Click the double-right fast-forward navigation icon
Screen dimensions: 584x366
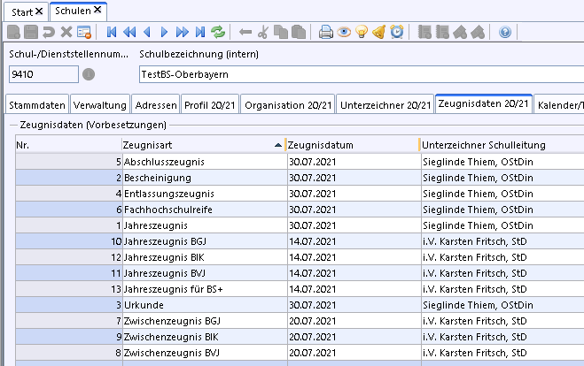(183, 32)
